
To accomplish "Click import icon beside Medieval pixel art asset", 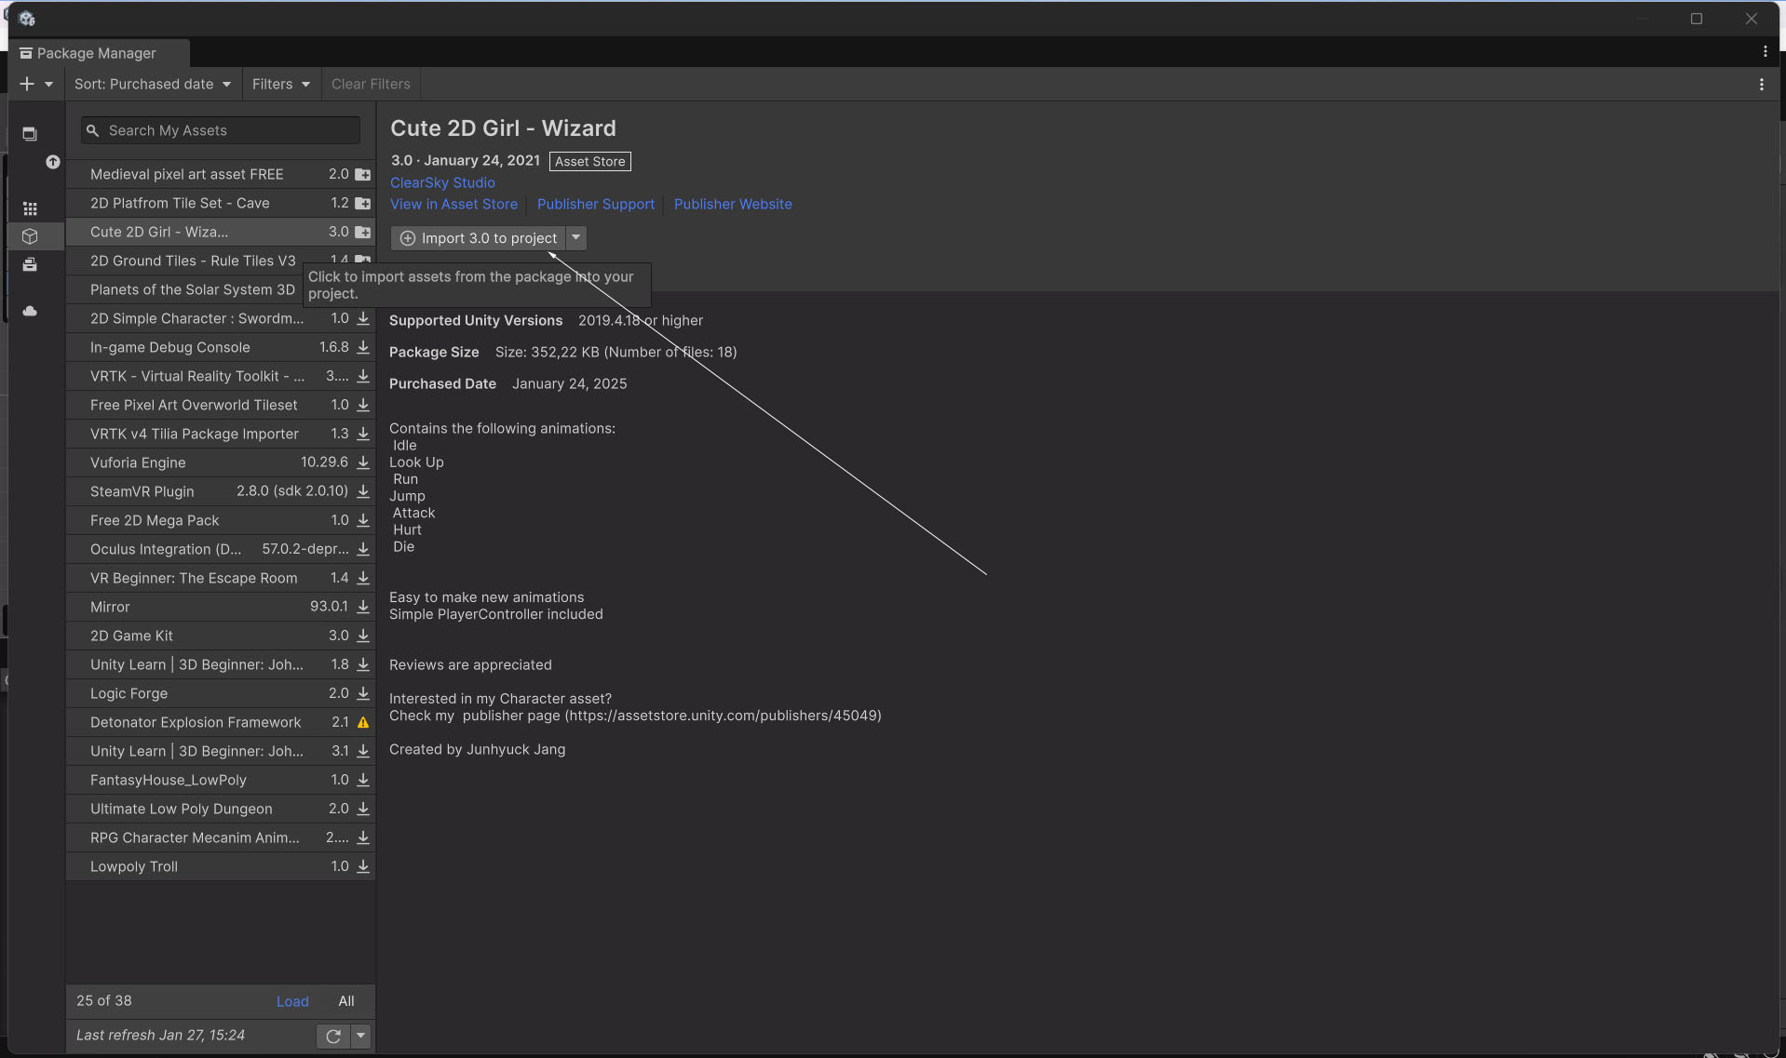I will tap(363, 174).
